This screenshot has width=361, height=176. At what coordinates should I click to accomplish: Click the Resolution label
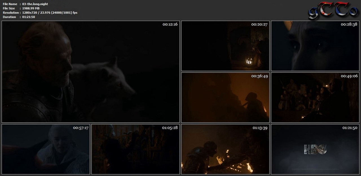[11, 13]
